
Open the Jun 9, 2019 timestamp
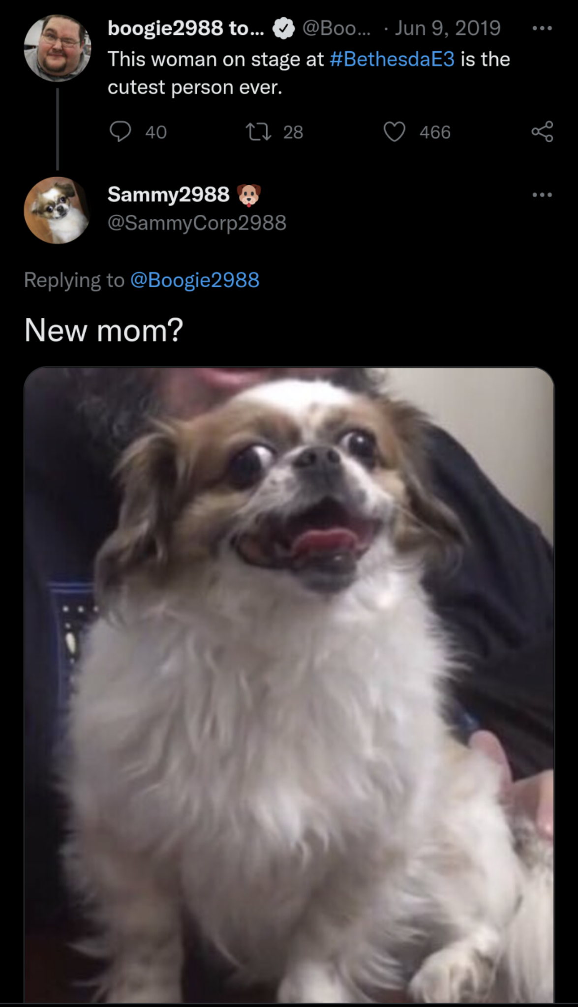(448, 28)
